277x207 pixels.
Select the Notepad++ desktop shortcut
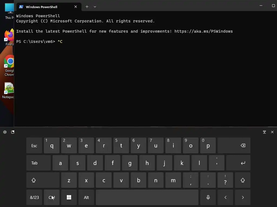[x=8, y=90]
